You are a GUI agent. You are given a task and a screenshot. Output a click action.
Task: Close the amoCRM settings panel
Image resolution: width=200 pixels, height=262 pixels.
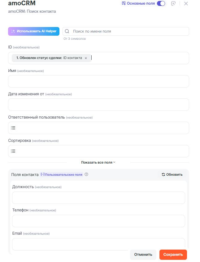186,4
